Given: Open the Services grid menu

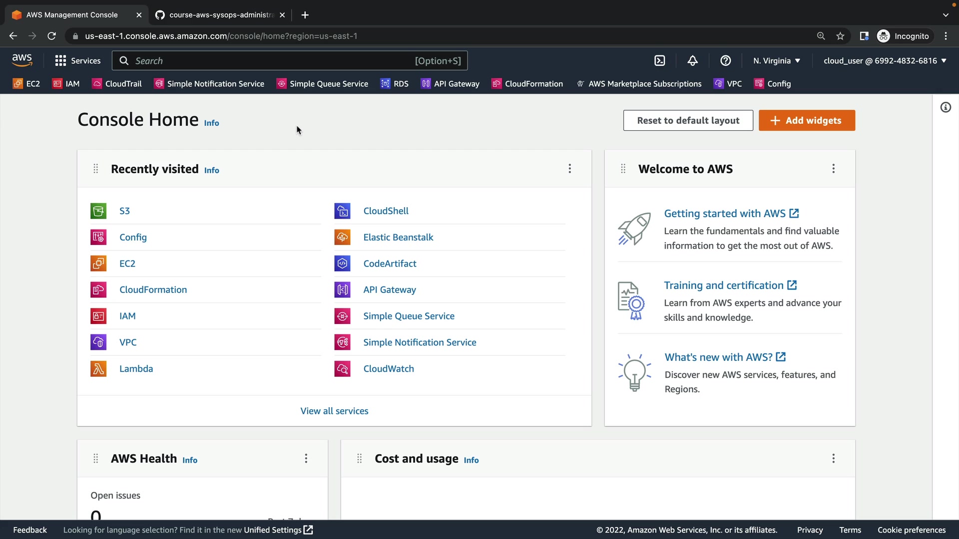Looking at the screenshot, I should point(78,61).
